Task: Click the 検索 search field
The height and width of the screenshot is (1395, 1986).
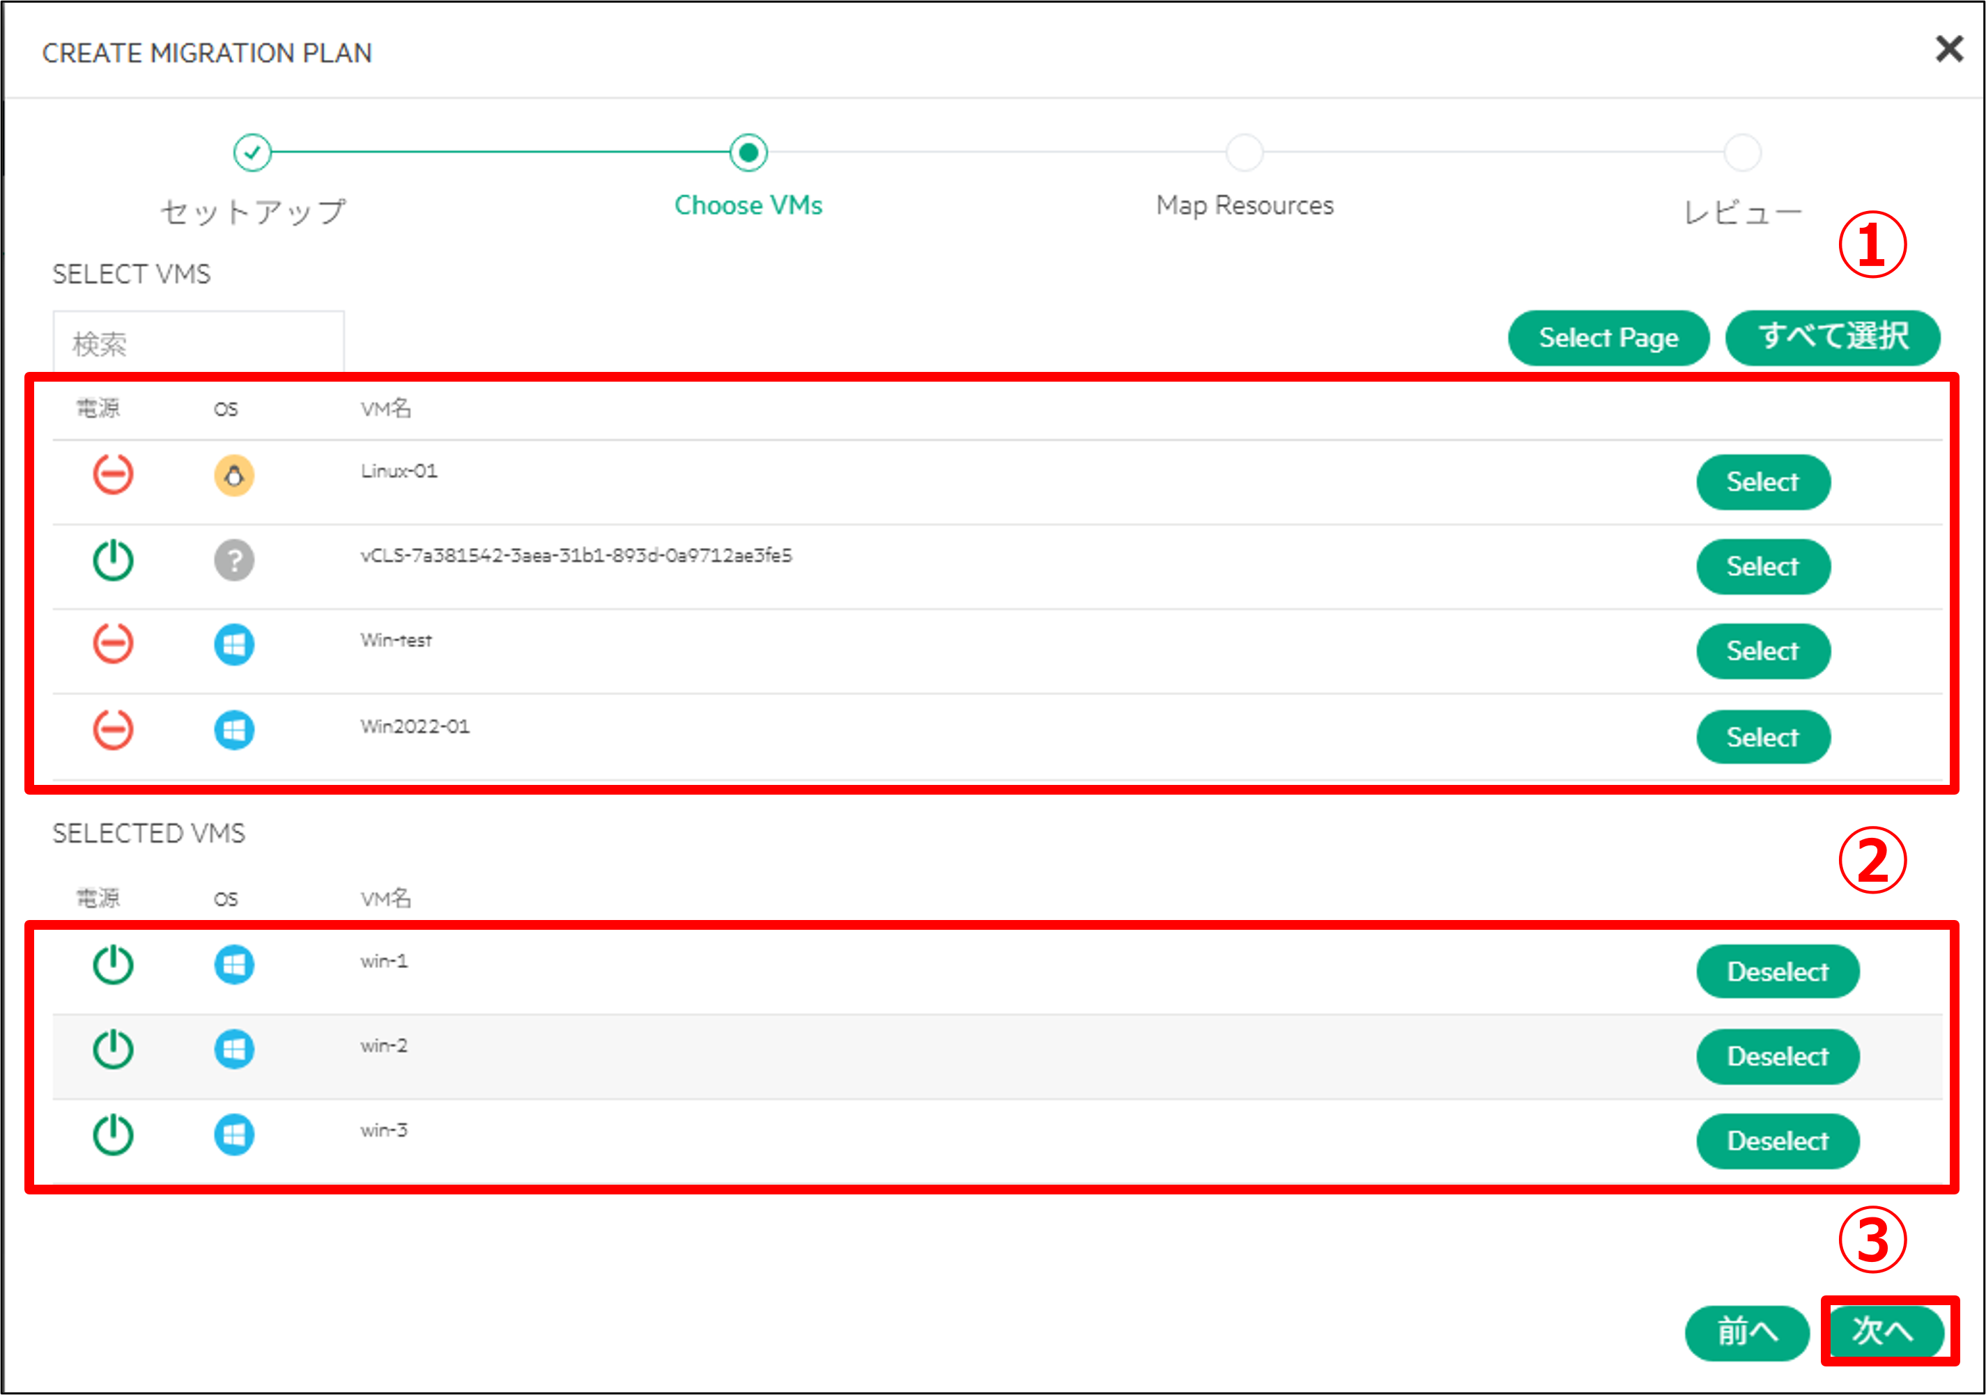Action: (198, 344)
